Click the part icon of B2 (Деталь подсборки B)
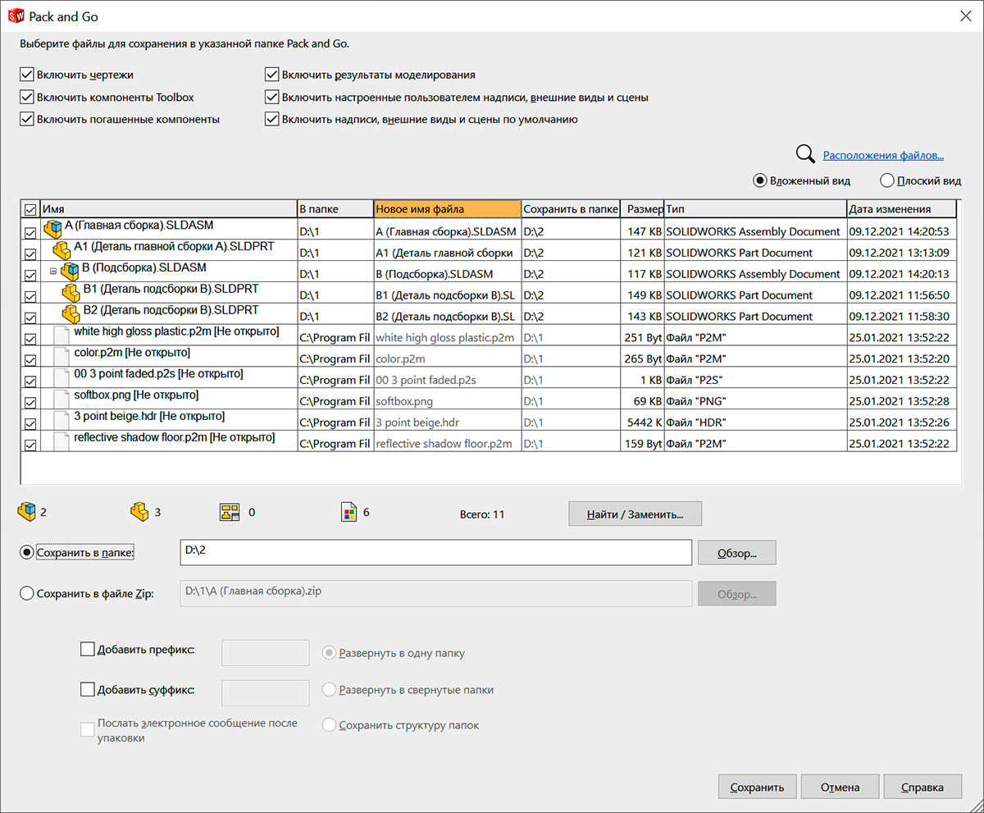 point(71,314)
